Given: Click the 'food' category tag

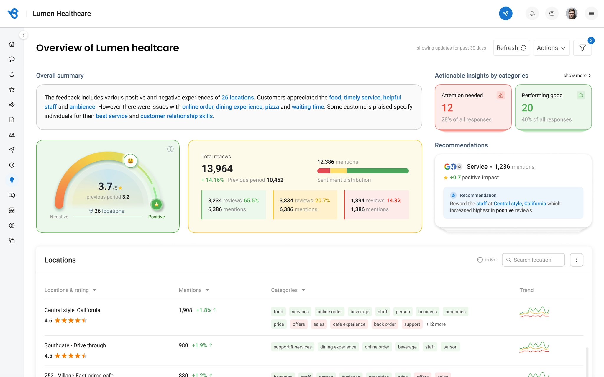Looking at the screenshot, I should point(278,312).
